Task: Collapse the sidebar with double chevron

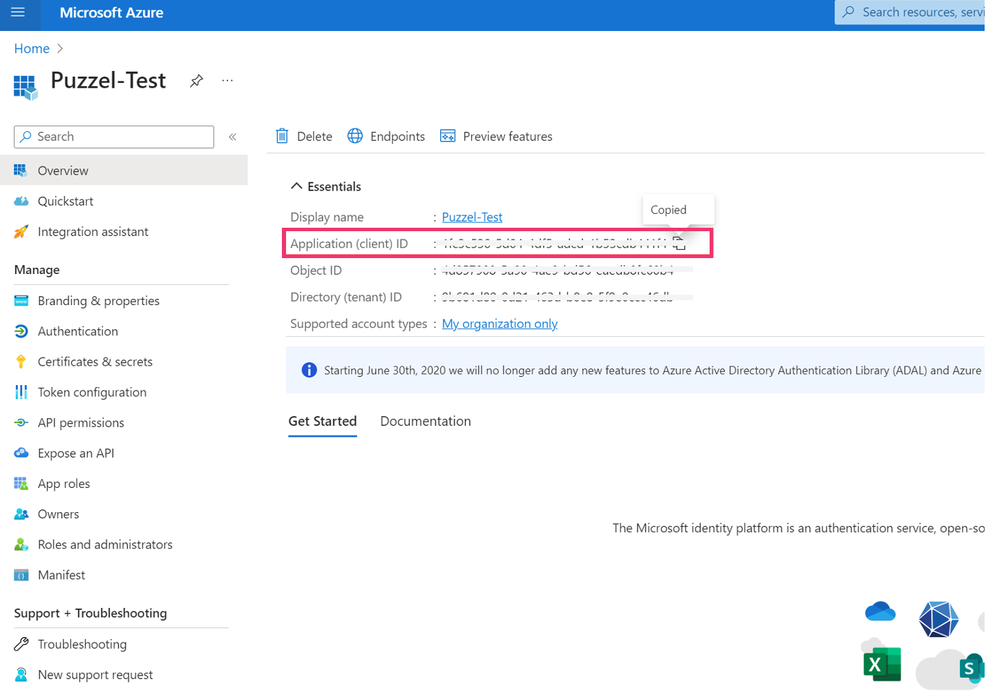Action: click(x=233, y=137)
